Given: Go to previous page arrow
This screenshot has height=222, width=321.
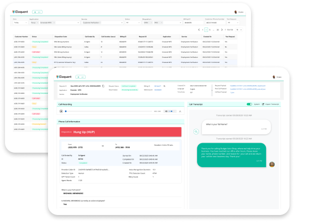Looking at the screenshot, I should [199, 30].
